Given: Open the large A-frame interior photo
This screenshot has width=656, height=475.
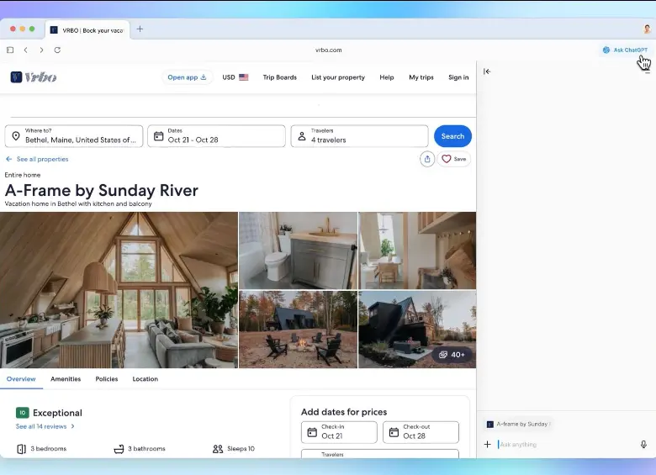Looking at the screenshot, I should pos(119,290).
